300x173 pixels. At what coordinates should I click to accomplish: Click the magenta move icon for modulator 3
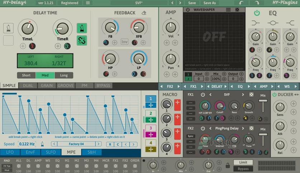(x=151, y=134)
